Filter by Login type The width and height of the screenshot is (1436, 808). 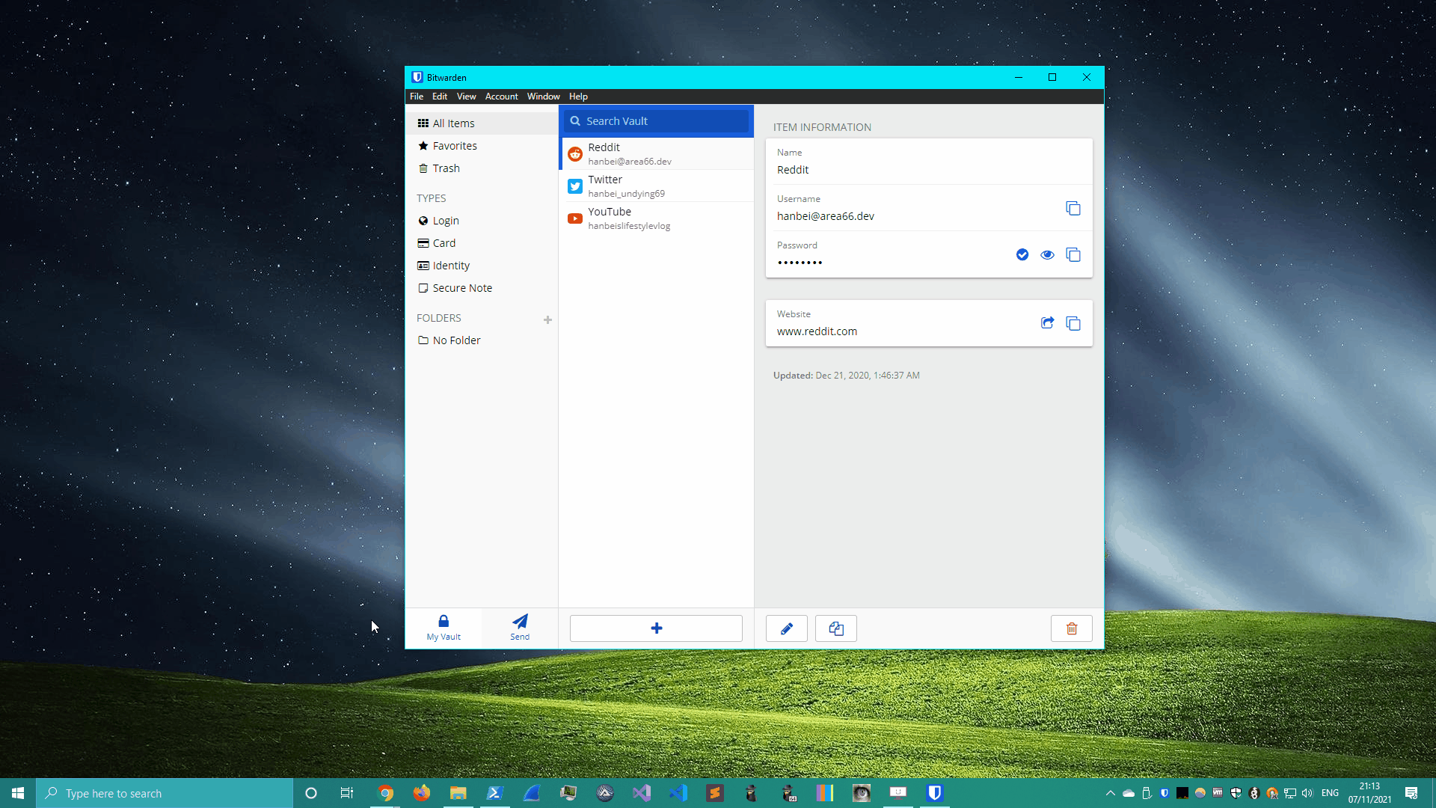(x=482, y=221)
